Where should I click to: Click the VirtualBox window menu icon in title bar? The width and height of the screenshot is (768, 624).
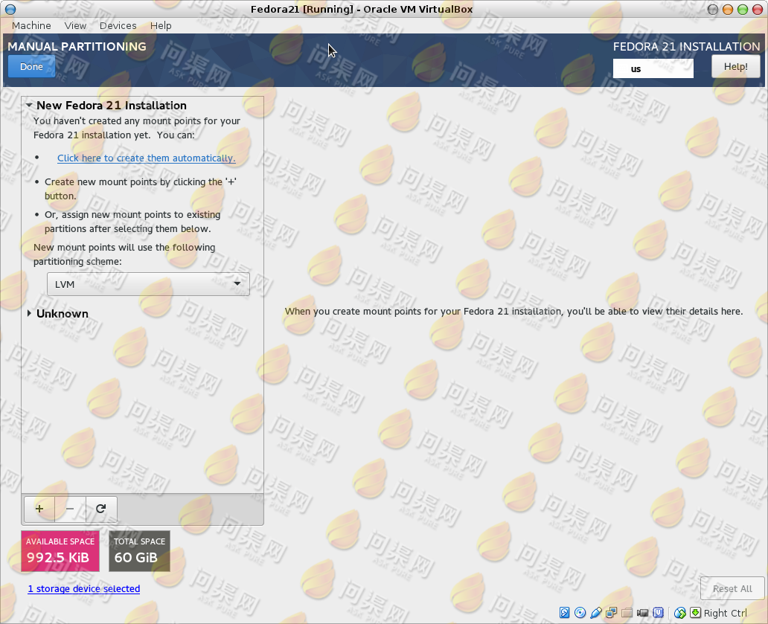[10, 9]
